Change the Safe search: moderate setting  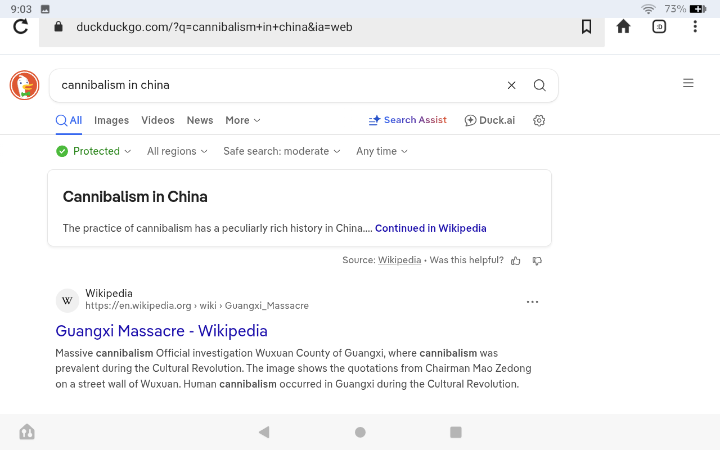pyautogui.click(x=282, y=151)
